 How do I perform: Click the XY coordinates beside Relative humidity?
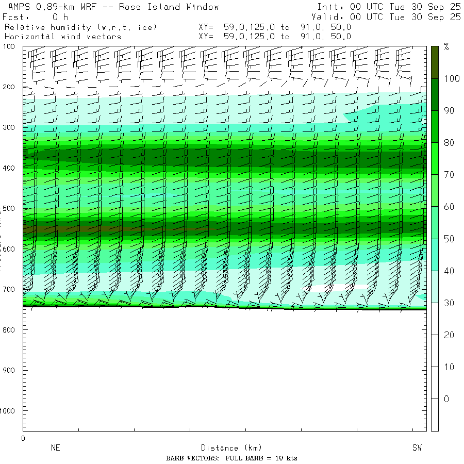click(275, 27)
